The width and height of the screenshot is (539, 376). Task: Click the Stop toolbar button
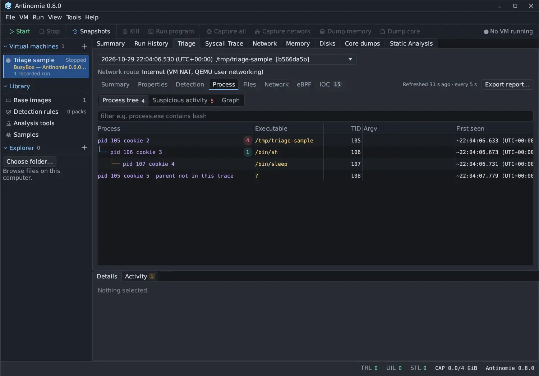tap(50, 32)
